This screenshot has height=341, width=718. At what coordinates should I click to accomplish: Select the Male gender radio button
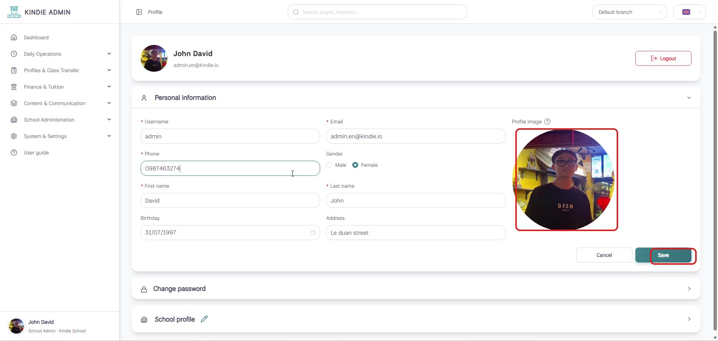click(329, 165)
